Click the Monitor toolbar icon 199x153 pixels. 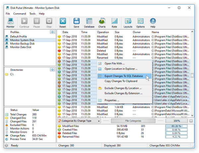point(10,23)
